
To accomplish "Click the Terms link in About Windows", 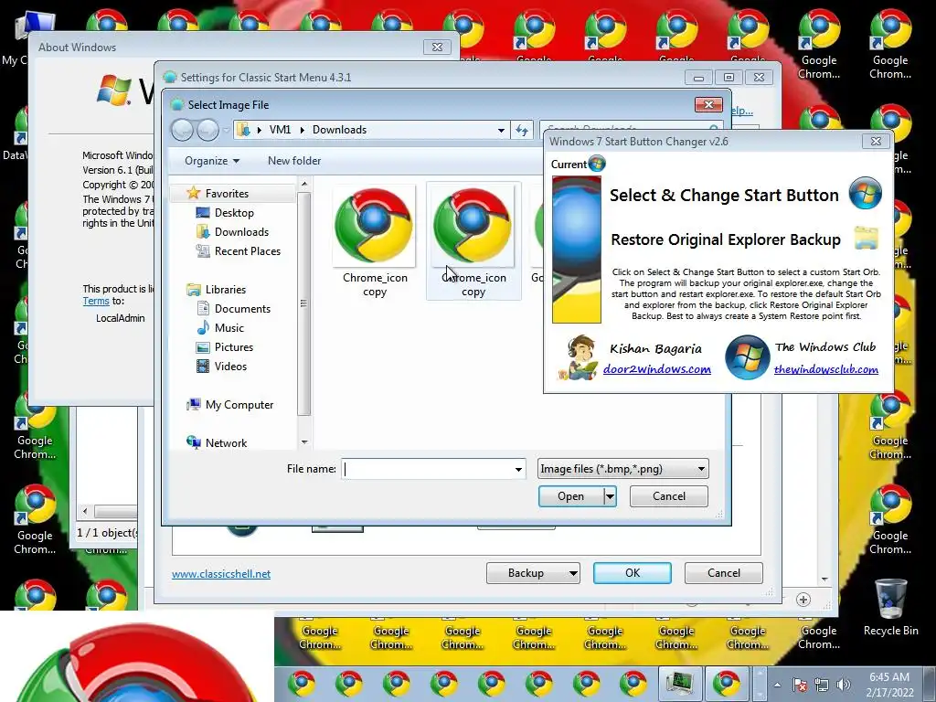I will pos(95,302).
